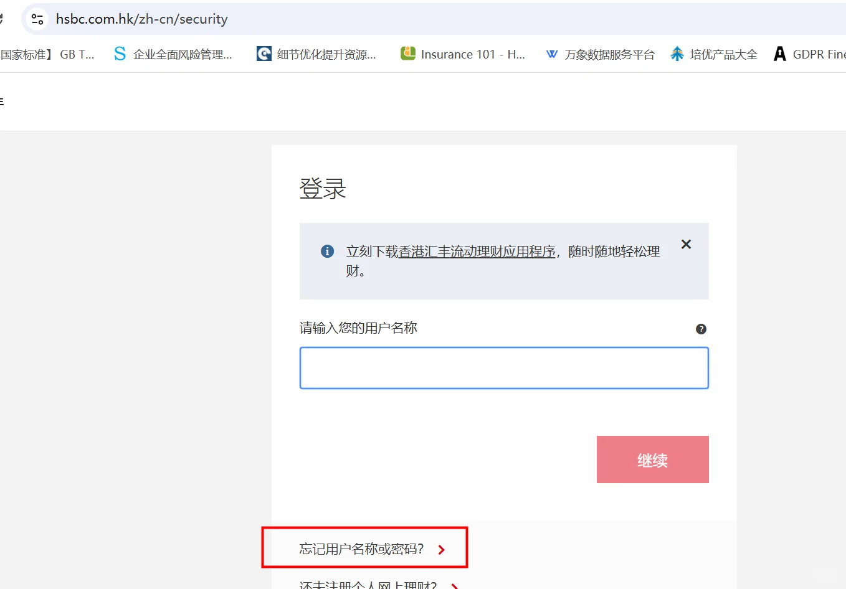Screen dimensions: 846x589
Task: Click the W favicon of 万象数据服务平台 bookmark
Action: 551,54
